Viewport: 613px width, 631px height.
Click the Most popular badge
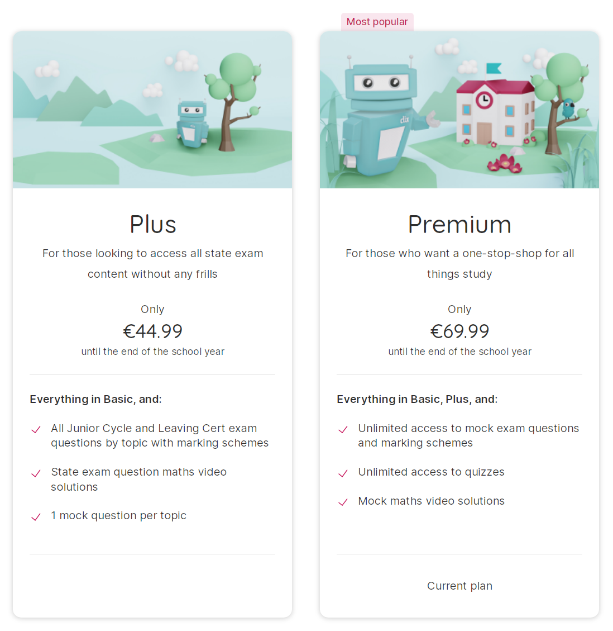click(x=377, y=22)
